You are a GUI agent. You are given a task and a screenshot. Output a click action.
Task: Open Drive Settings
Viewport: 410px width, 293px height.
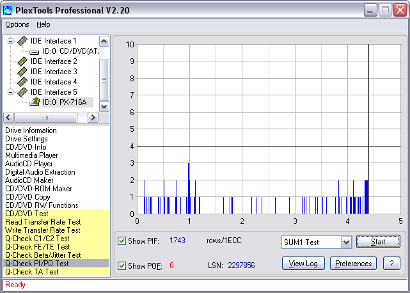[26, 139]
